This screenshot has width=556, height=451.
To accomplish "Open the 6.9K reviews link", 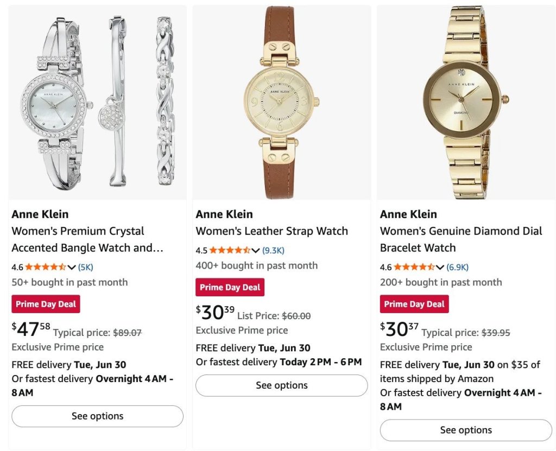I will pyautogui.click(x=457, y=267).
